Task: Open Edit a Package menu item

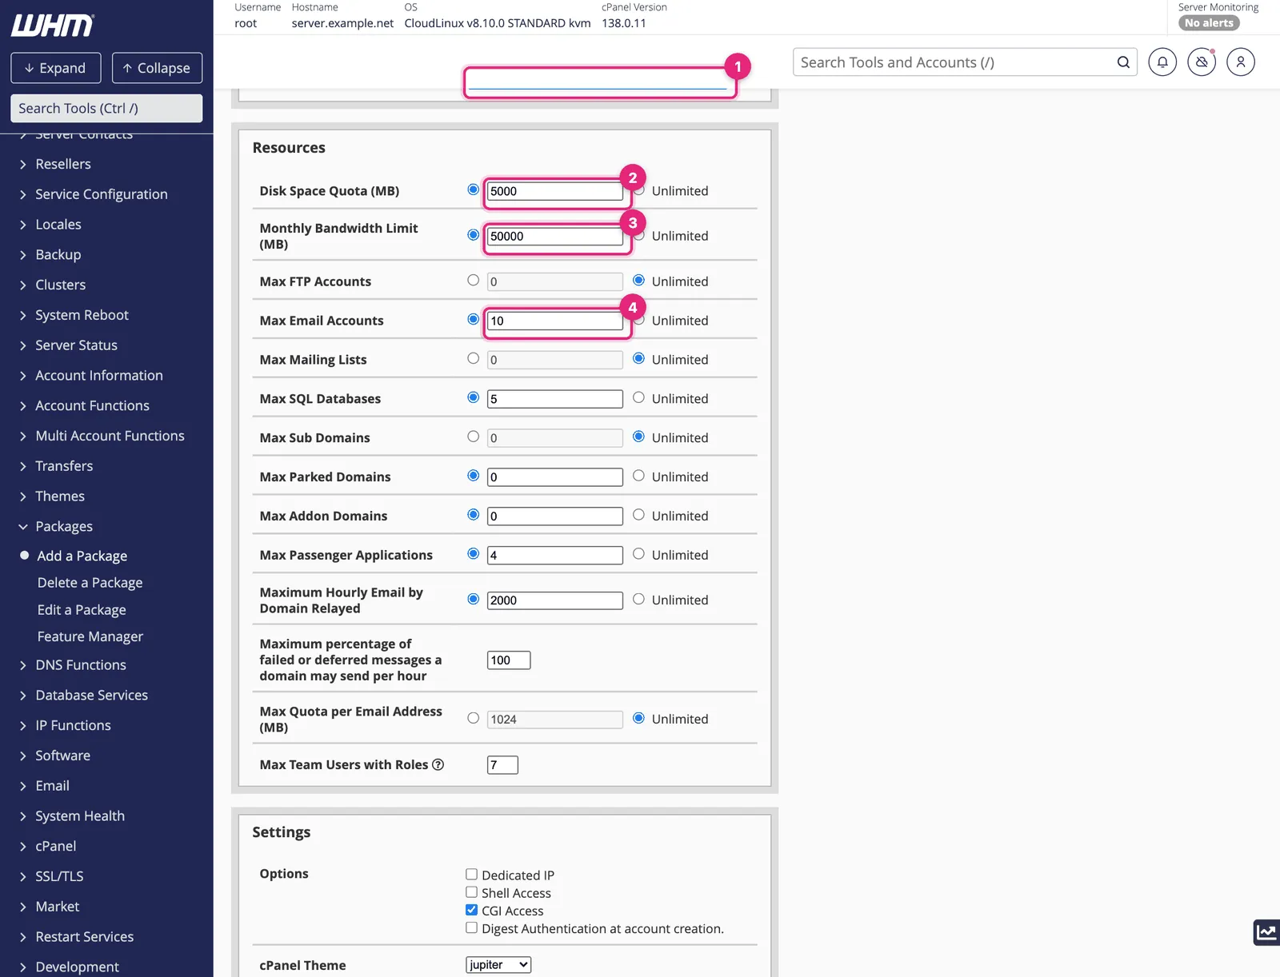Action: click(82, 610)
